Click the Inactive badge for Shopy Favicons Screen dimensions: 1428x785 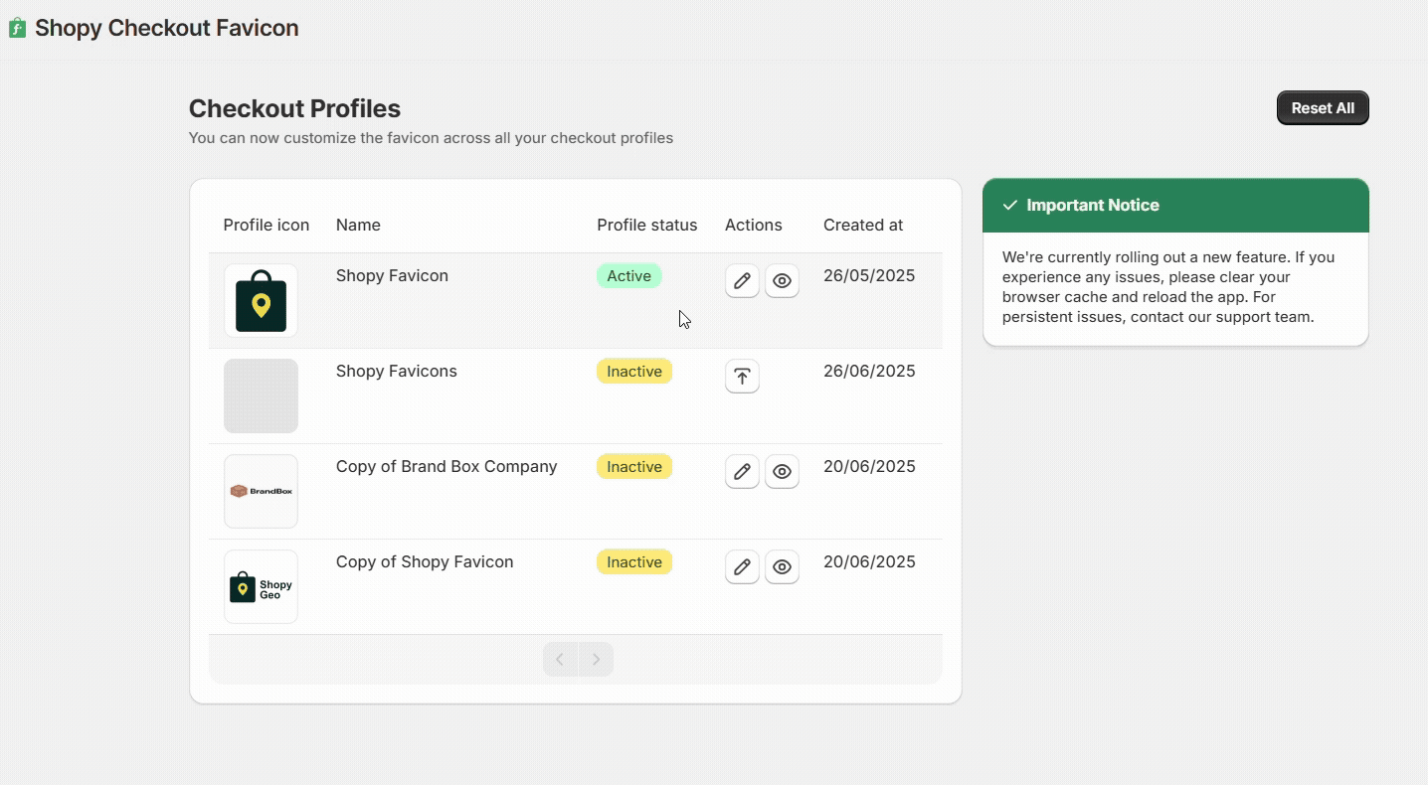[634, 372]
